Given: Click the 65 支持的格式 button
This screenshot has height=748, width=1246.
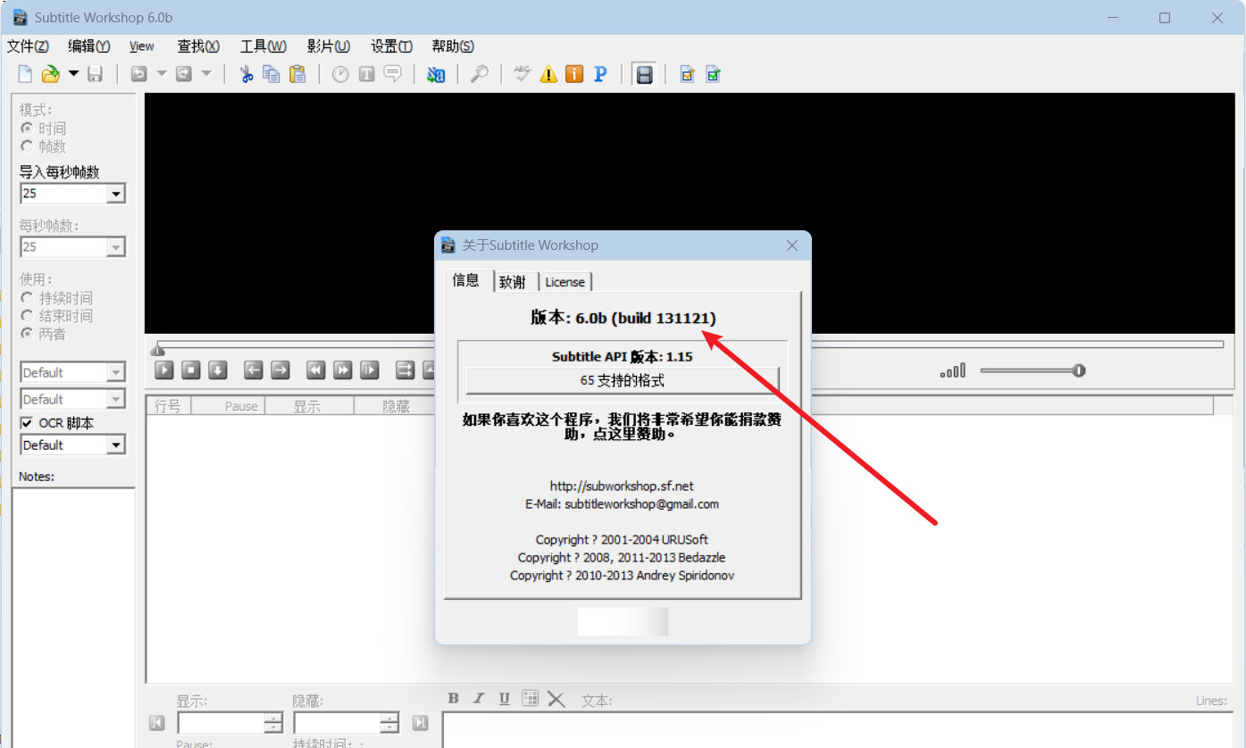Looking at the screenshot, I should coord(623,381).
